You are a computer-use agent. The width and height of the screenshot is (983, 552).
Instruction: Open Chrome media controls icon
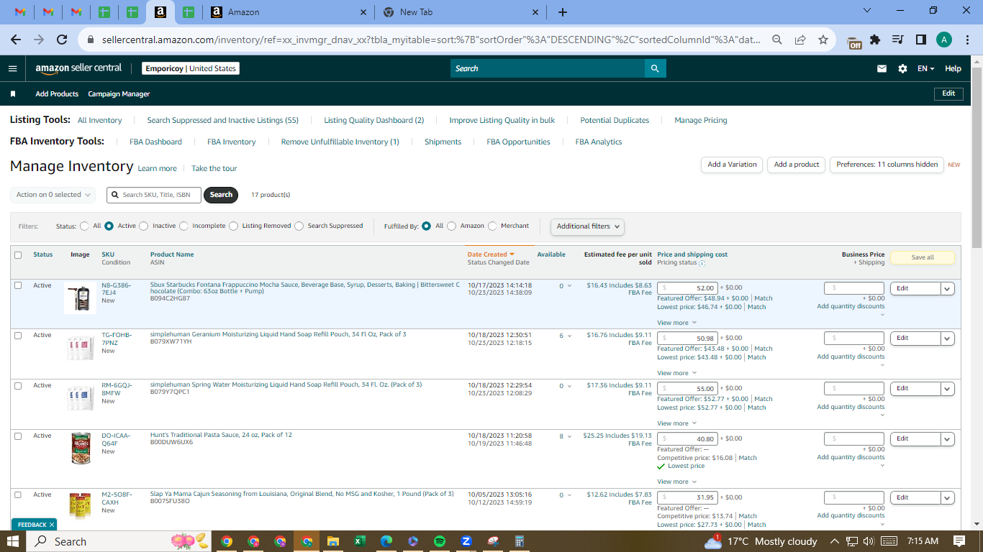[x=897, y=40]
